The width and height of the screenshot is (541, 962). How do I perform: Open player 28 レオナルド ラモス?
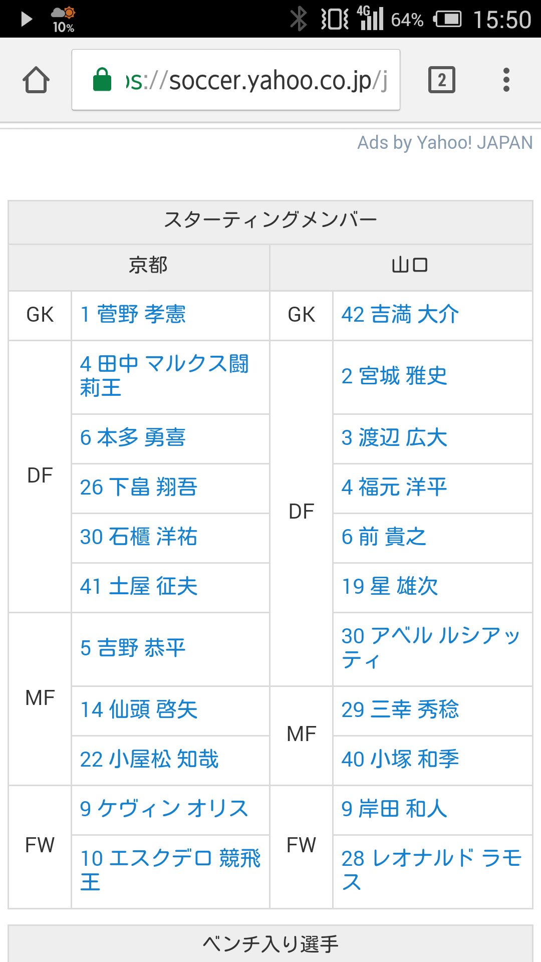pyautogui.click(x=431, y=870)
